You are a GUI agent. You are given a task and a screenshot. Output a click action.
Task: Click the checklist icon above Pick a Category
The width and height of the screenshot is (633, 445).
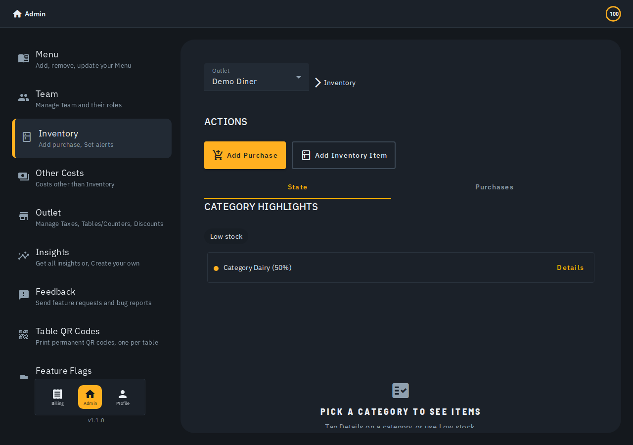coord(401,391)
